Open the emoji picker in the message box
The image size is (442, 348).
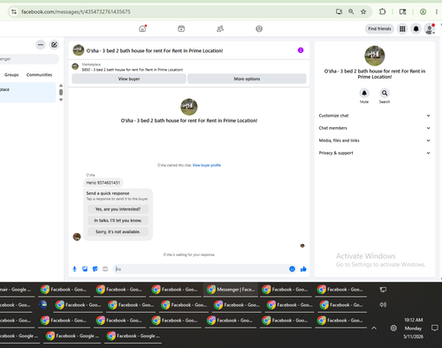click(292, 269)
